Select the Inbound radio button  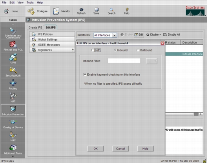click(x=115, y=50)
